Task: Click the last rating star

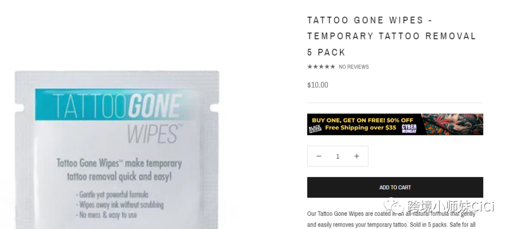Action: point(333,67)
